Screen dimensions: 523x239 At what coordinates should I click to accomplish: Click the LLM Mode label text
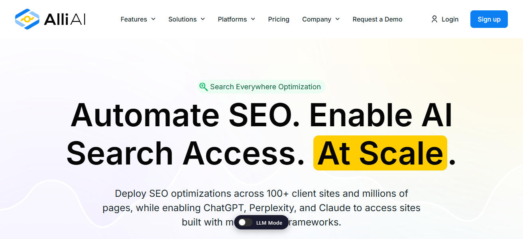(269, 223)
